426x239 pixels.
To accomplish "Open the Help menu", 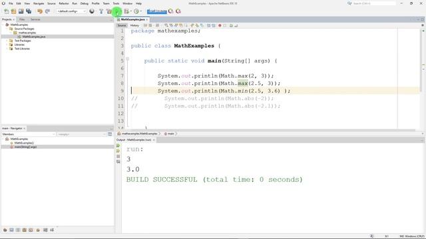I will click(x=138, y=3).
